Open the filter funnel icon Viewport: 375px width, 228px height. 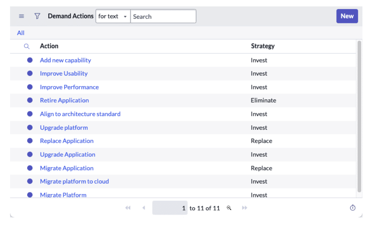pos(37,16)
